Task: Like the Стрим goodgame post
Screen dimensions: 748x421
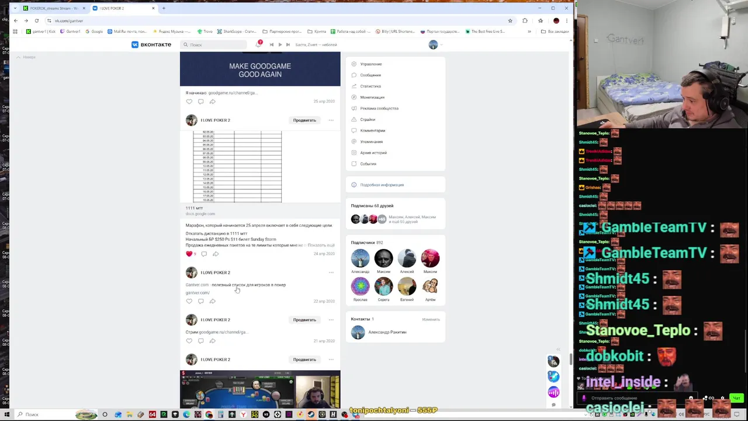Action: [189, 341]
